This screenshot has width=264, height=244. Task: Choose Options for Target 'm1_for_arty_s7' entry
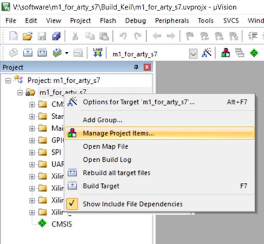coord(159,102)
